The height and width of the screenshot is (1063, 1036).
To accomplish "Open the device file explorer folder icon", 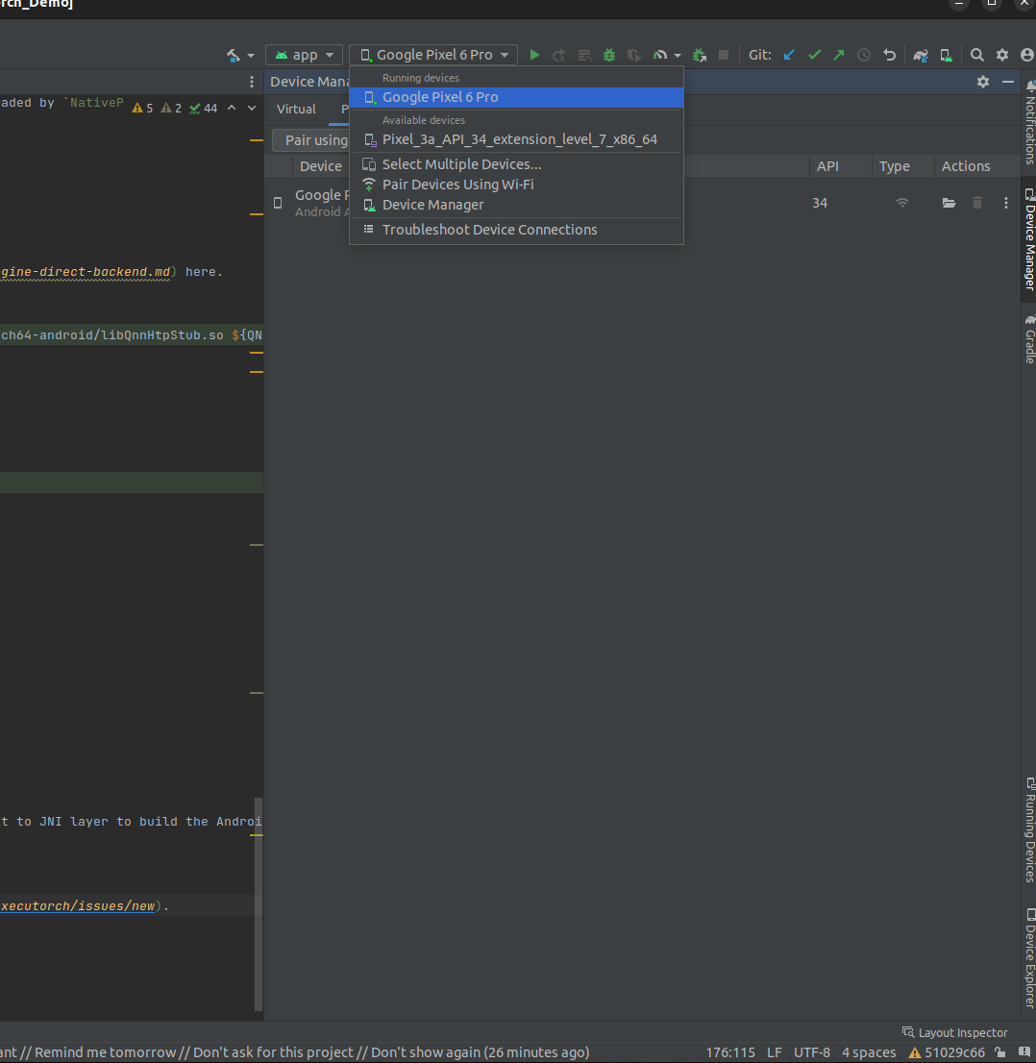I will coord(949,203).
